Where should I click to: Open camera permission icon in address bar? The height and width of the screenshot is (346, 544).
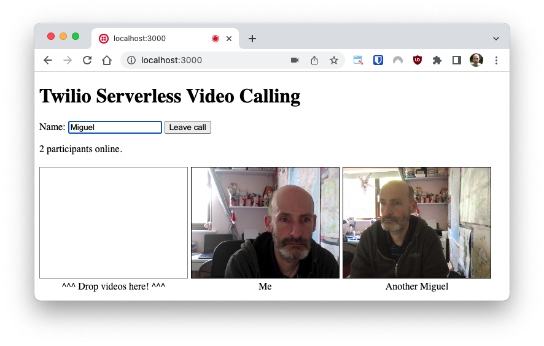pyautogui.click(x=295, y=60)
